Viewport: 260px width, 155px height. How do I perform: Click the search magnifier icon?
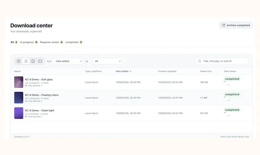[200, 61]
